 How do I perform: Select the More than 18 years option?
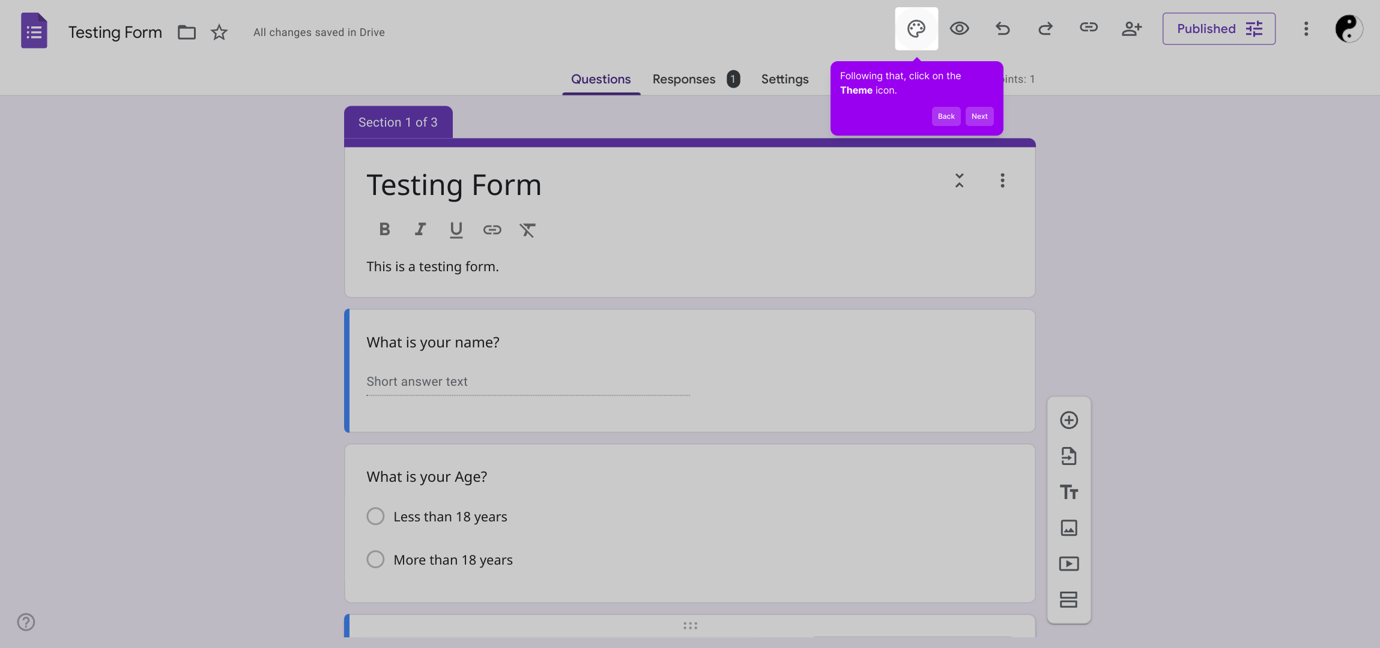click(375, 560)
